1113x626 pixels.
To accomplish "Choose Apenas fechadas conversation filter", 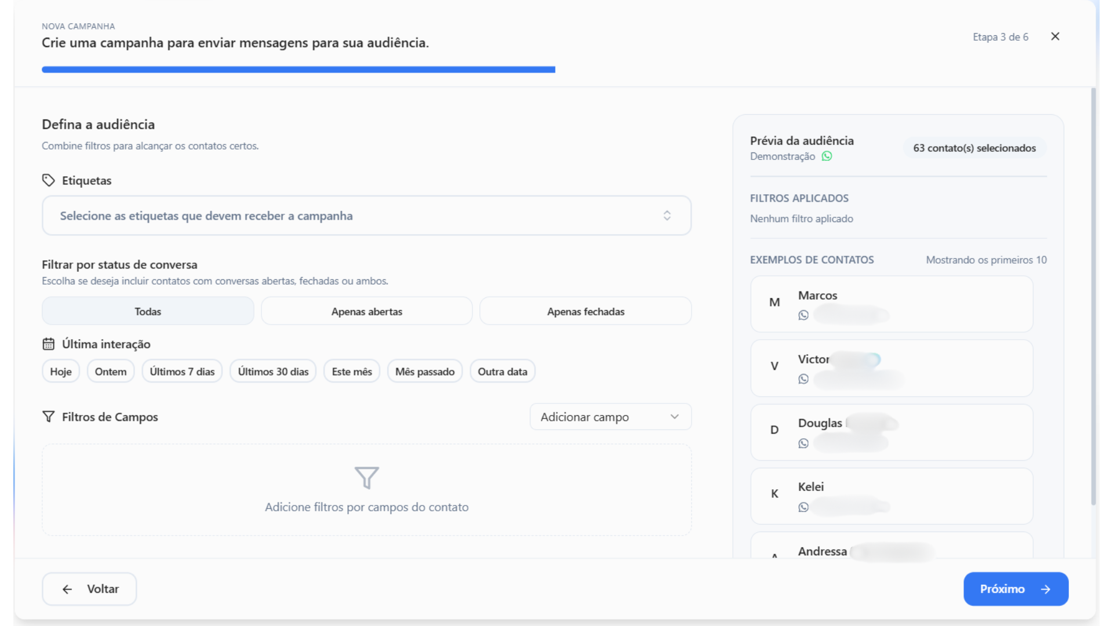I will (585, 311).
